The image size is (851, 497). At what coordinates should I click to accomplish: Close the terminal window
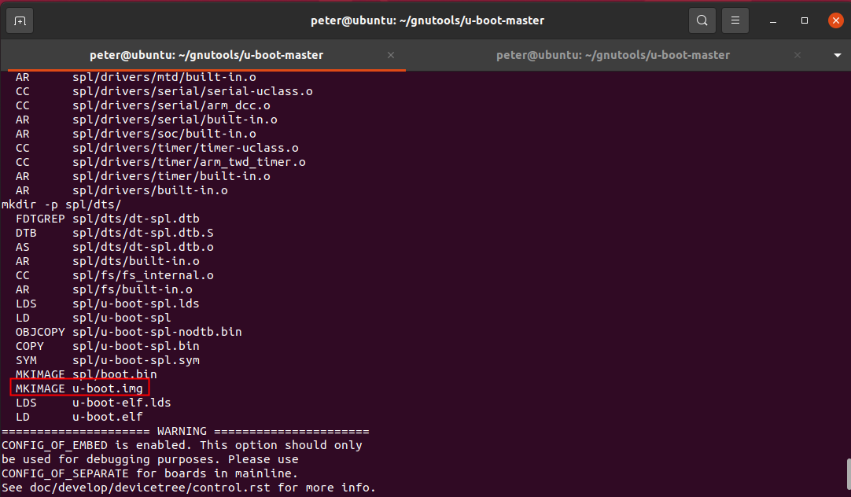click(x=835, y=20)
